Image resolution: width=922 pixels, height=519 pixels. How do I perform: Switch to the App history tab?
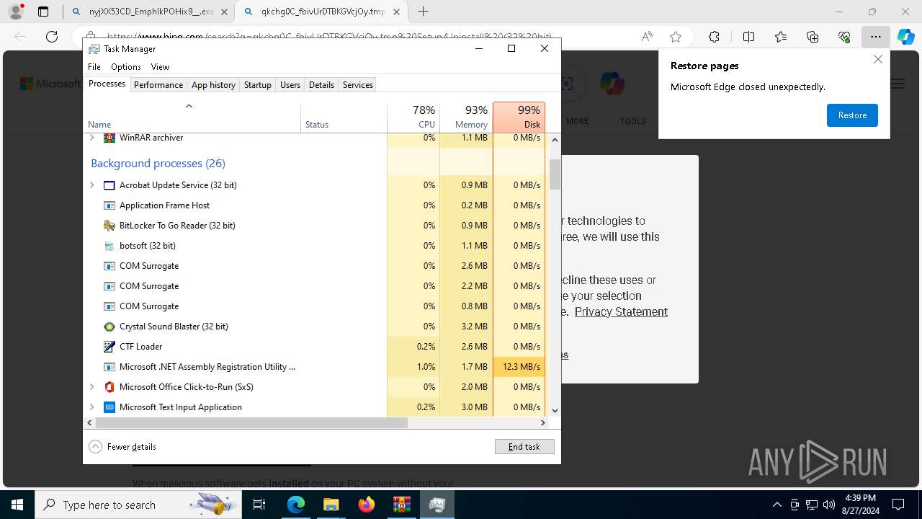pyautogui.click(x=213, y=85)
